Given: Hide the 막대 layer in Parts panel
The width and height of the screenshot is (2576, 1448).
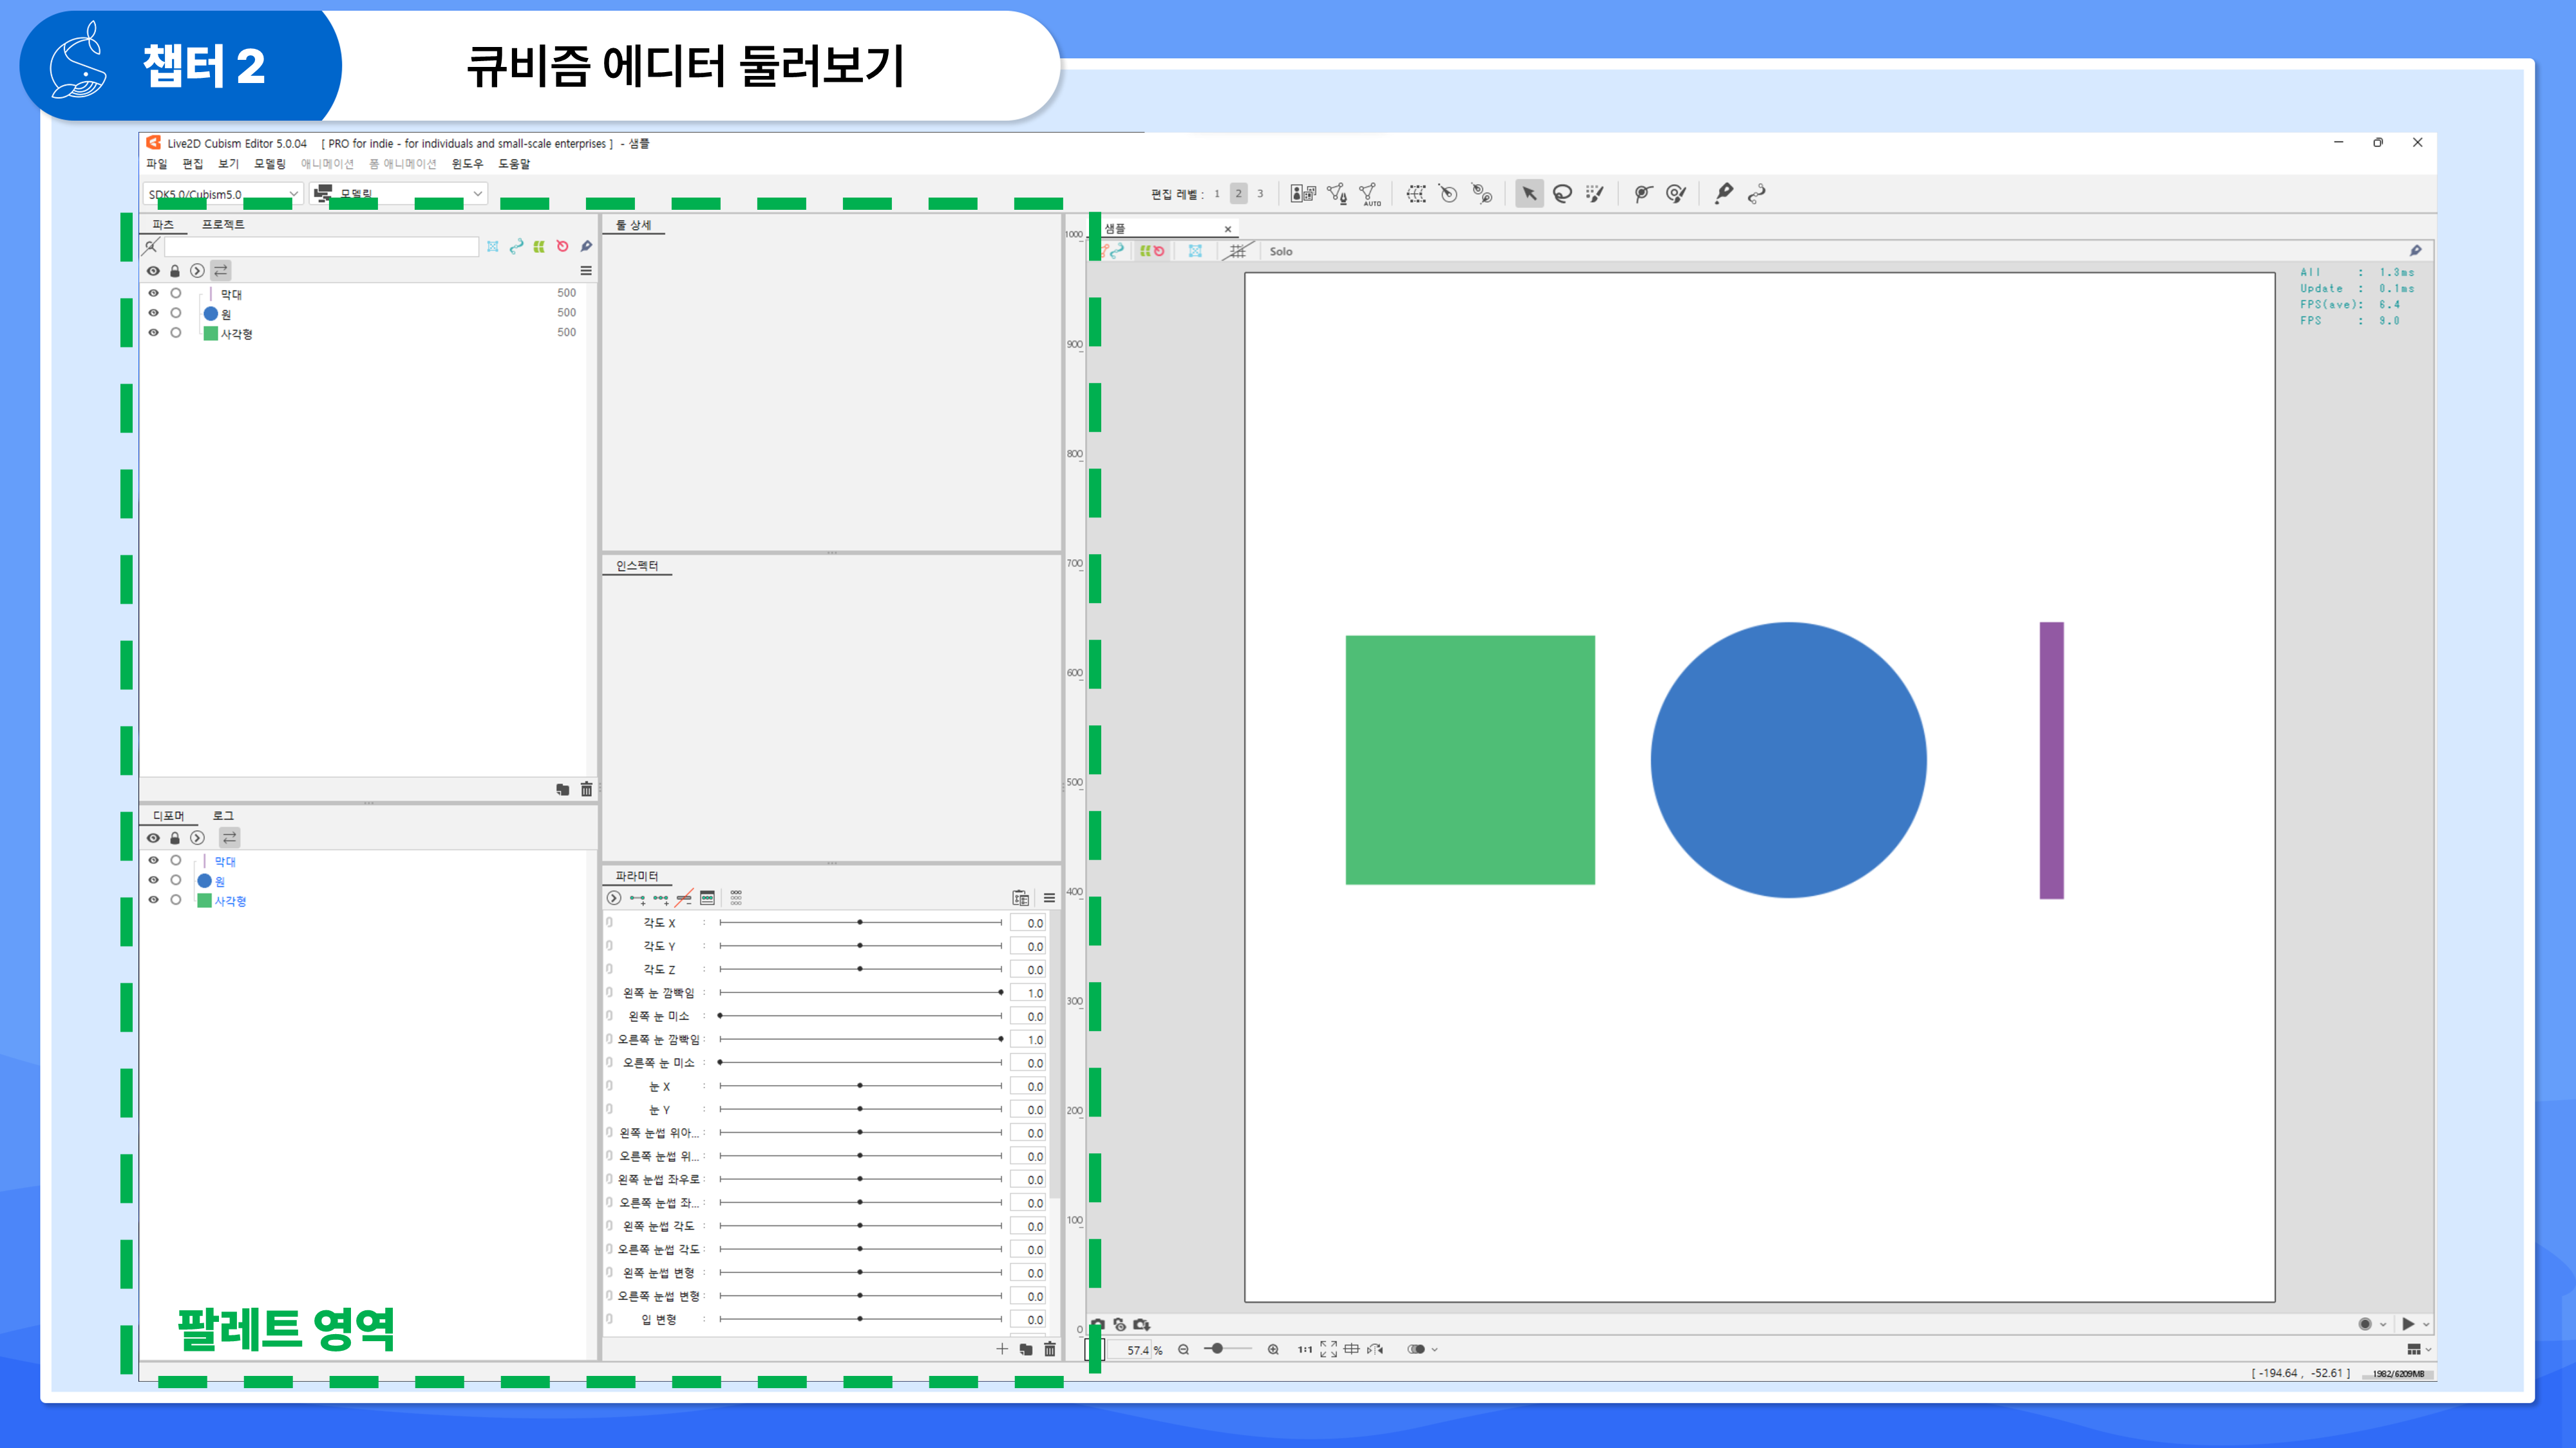Looking at the screenshot, I should click(153, 293).
